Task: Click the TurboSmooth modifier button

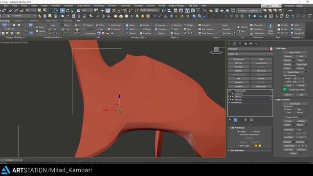Action: 239,59
